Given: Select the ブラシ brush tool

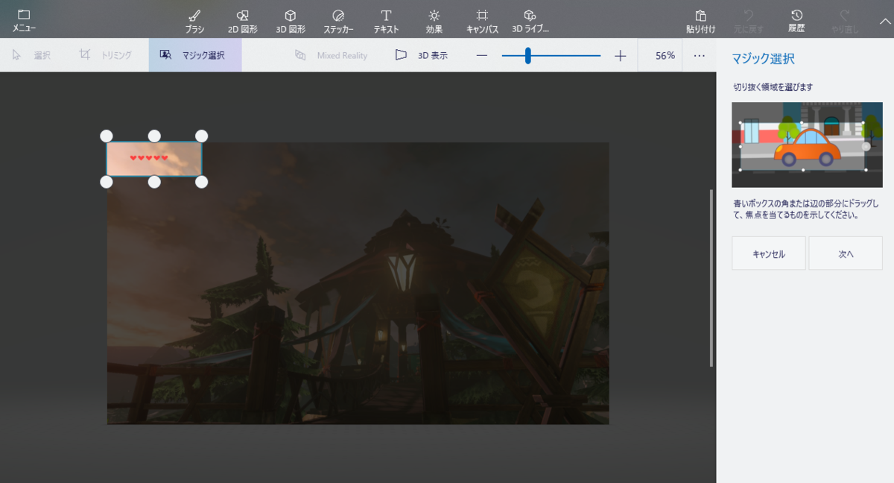Looking at the screenshot, I should tap(194, 20).
